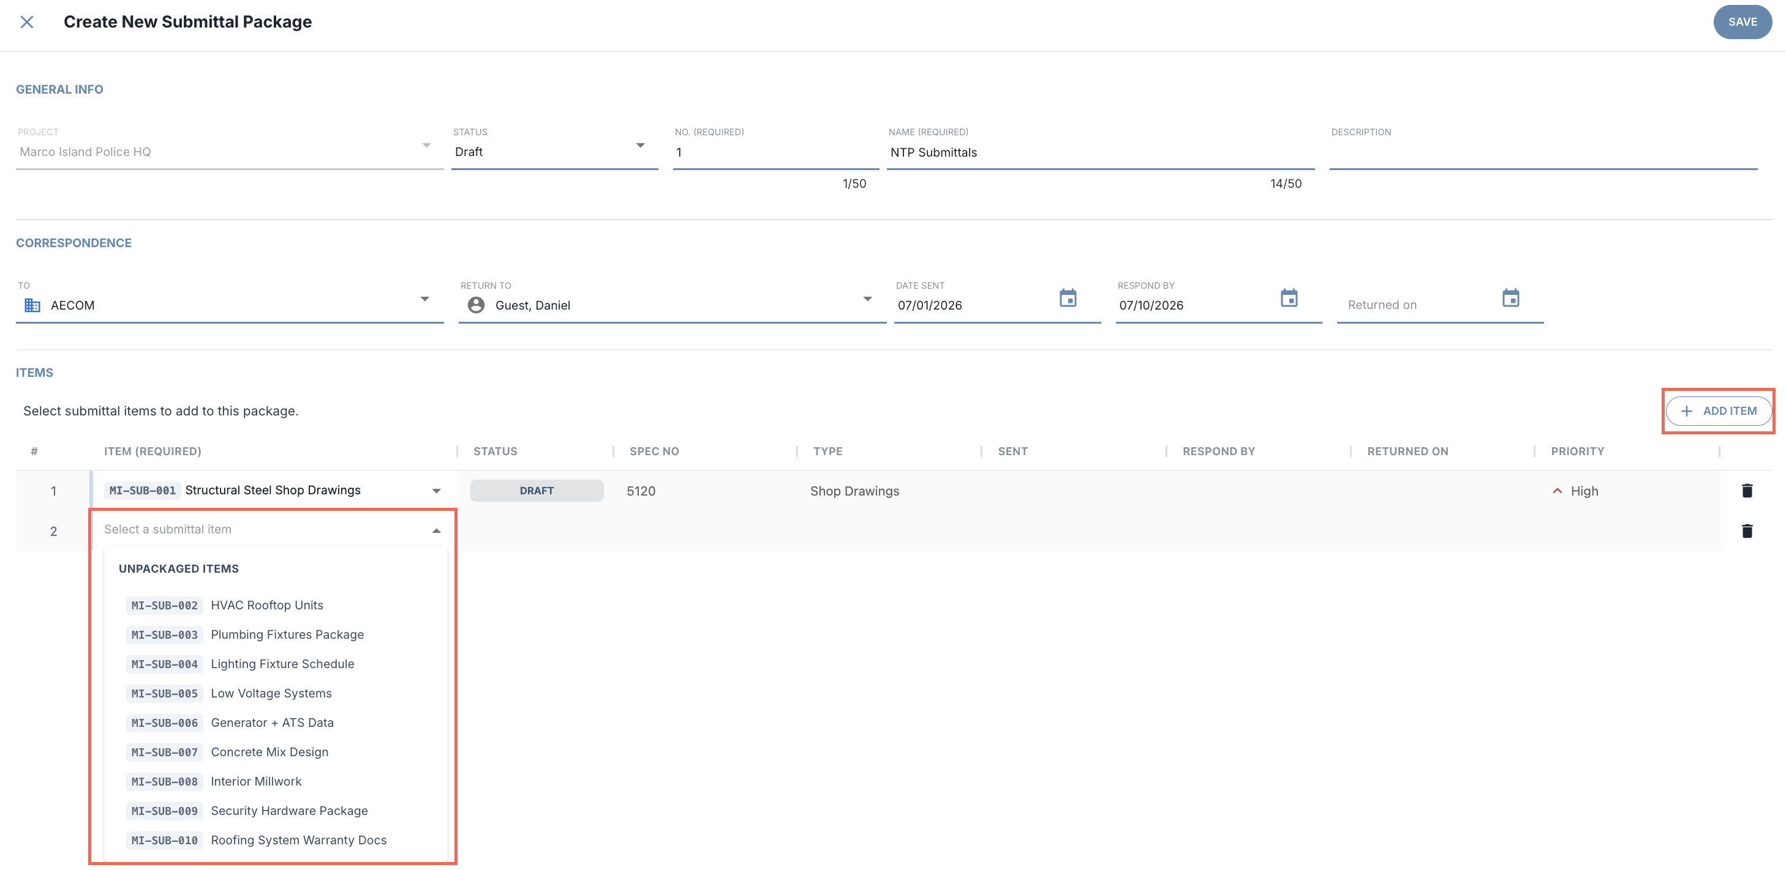
Task: Expand the Status Draft dropdown
Action: pyautogui.click(x=640, y=146)
